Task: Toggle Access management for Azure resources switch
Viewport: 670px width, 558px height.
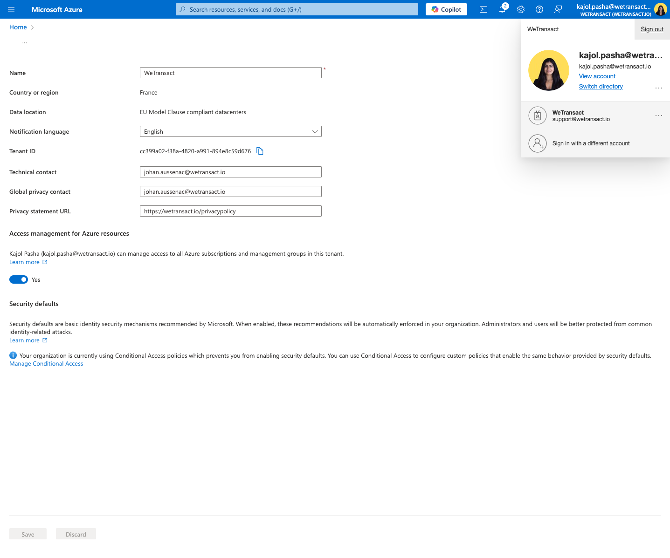Action: pyautogui.click(x=19, y=279)
